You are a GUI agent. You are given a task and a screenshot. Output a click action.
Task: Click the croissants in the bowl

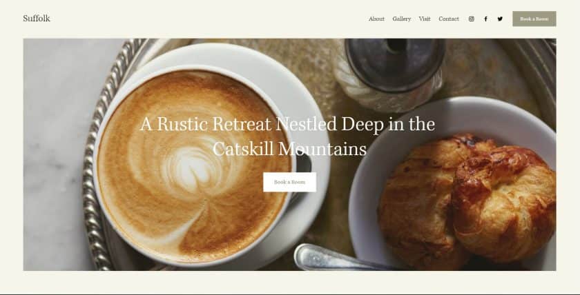[x=468, y=201]
